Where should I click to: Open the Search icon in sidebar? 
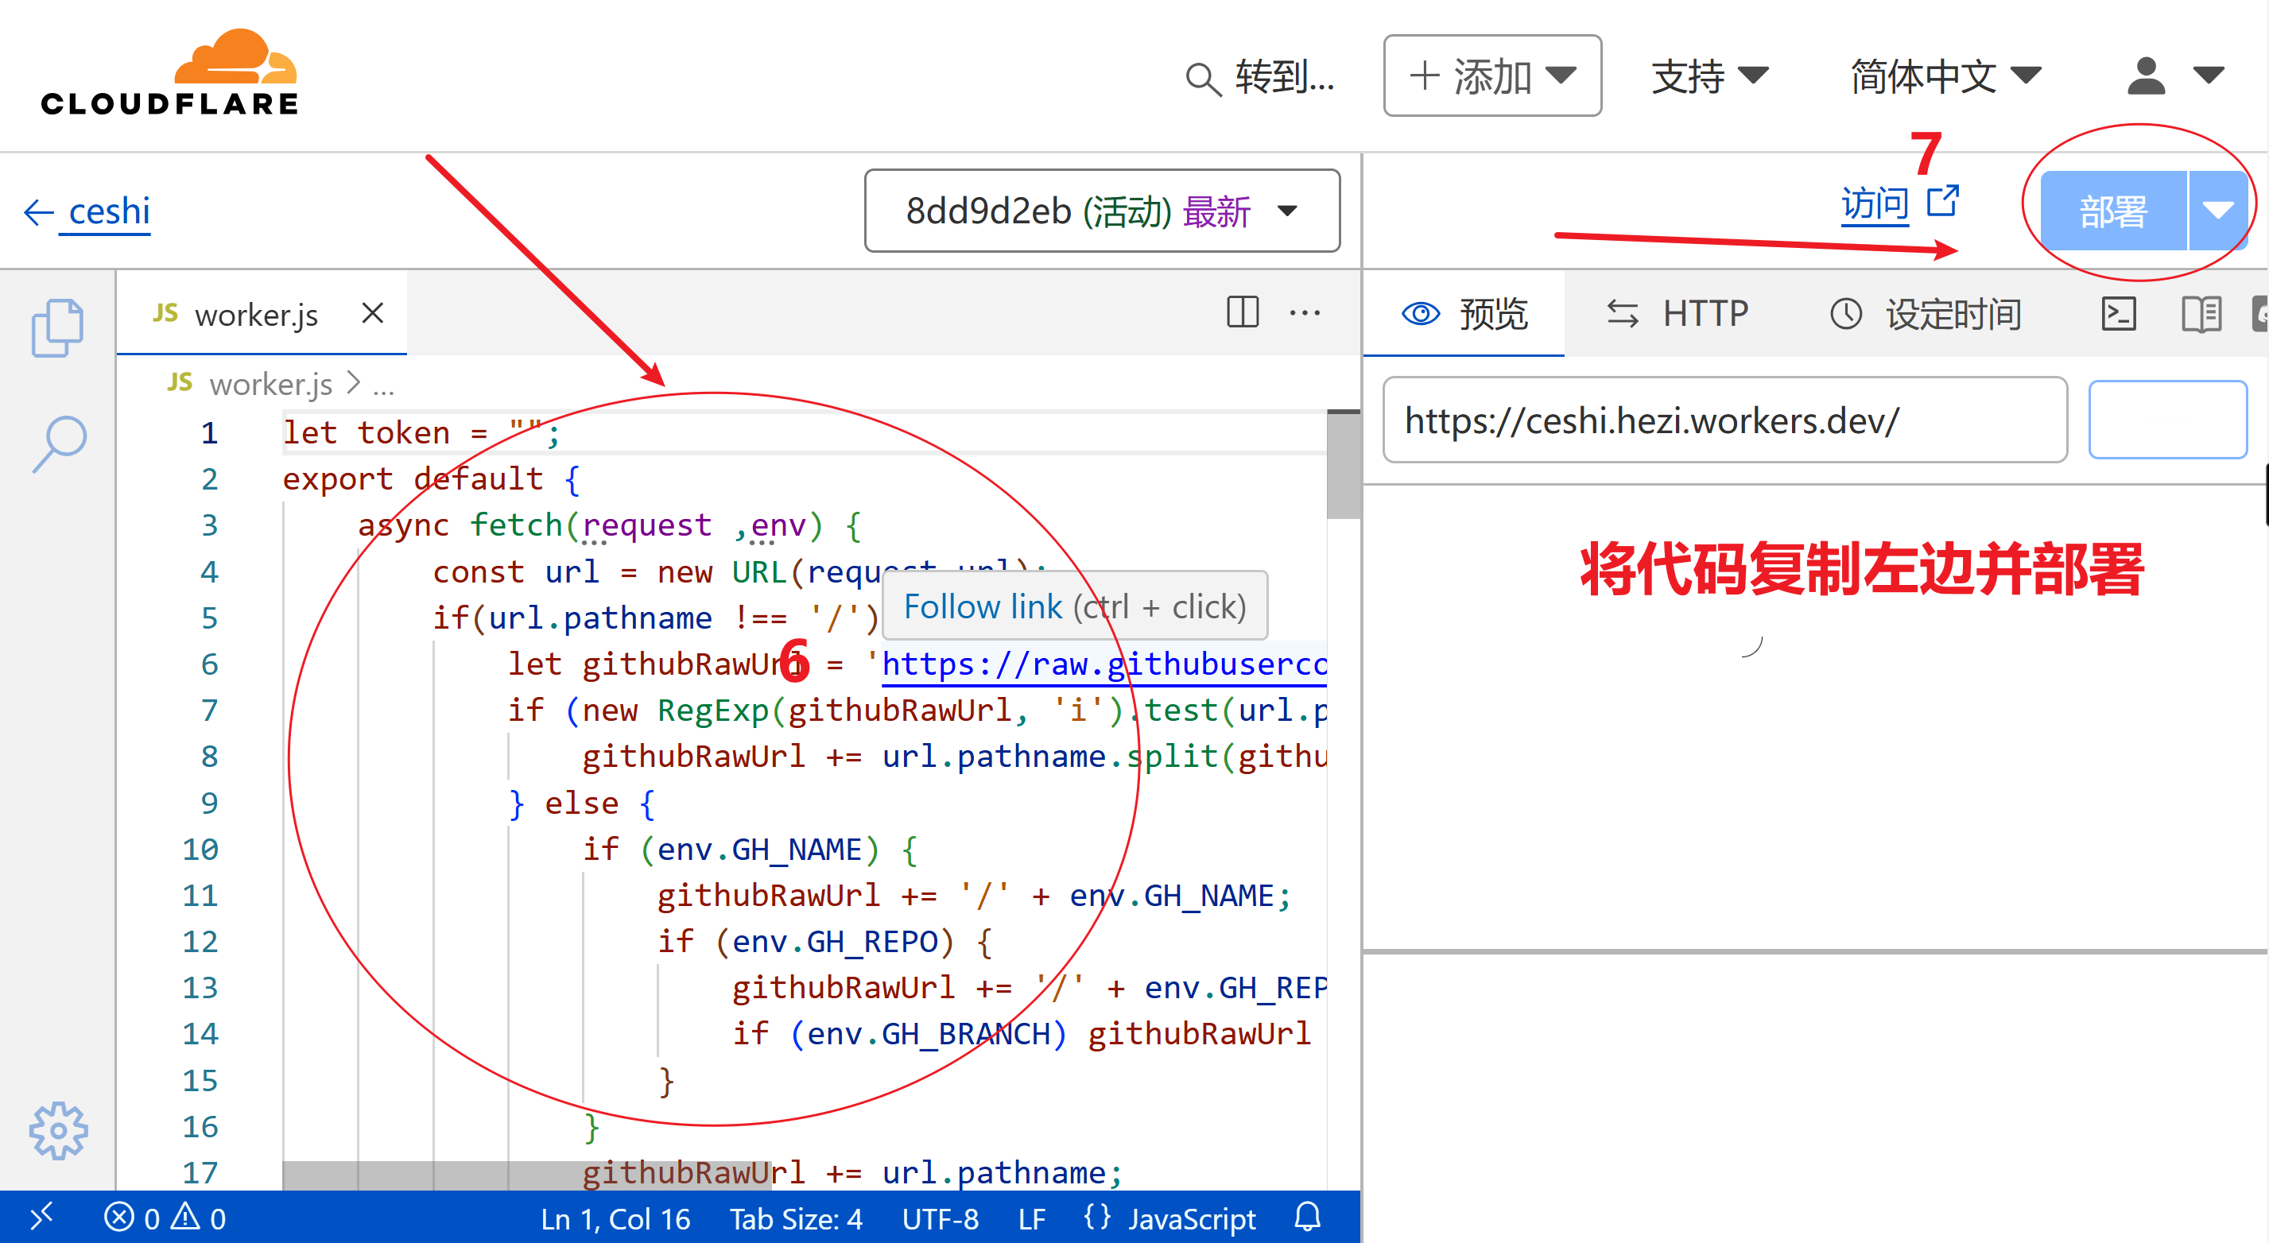click(x=59, y=443)
